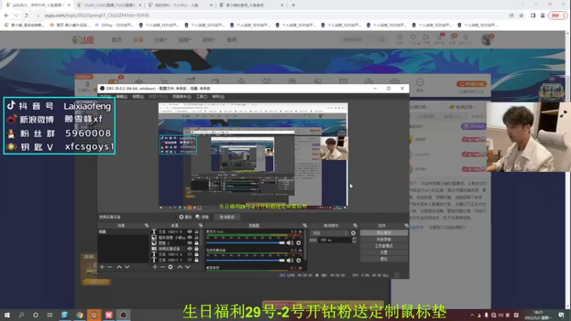Remove scene with the minus icon in Scenes
571x321 pixels.
[x=110, y=267]
